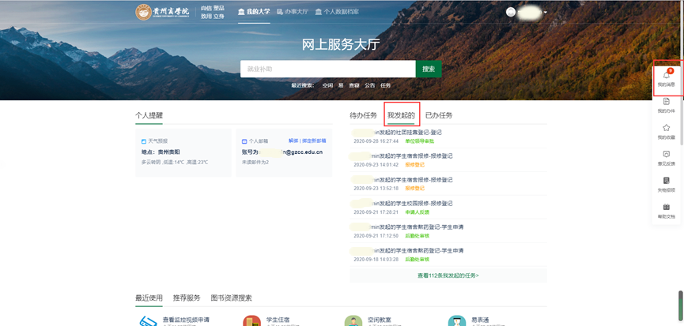Click recent search term 空闲
The width and height of the screenshot is (684, 326).
327,85
